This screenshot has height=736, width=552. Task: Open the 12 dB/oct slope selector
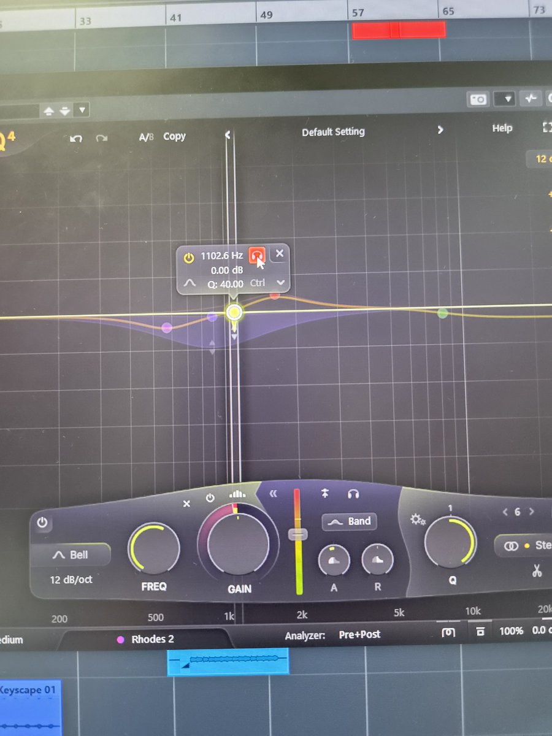(x=71, y=579)
